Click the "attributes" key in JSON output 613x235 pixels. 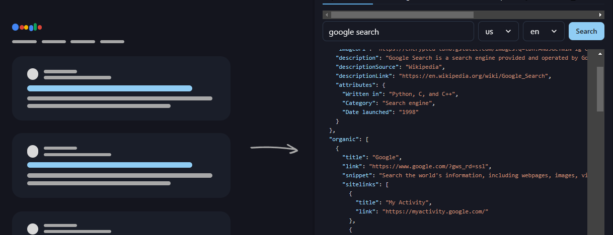click(x=354, y=85)
